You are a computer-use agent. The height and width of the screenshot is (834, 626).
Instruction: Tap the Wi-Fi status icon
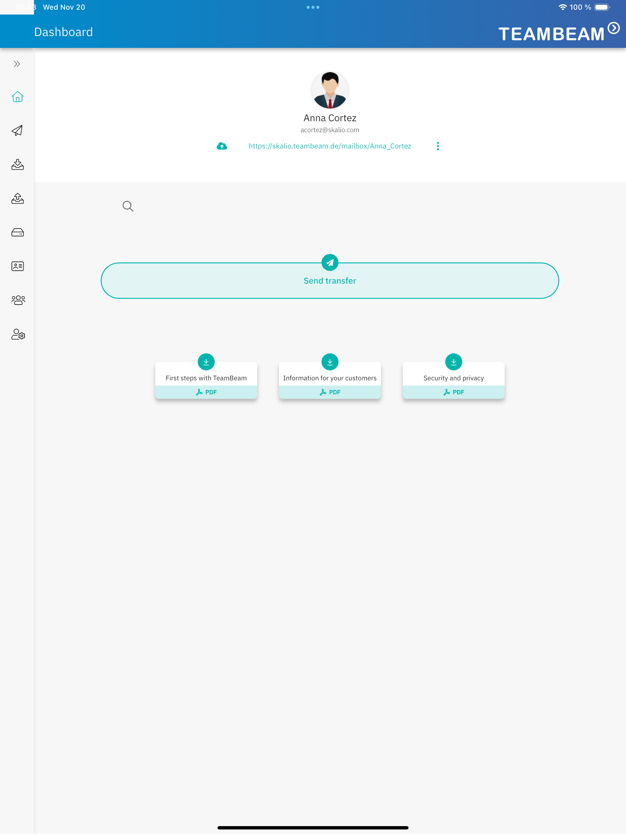tap(563, 7)
